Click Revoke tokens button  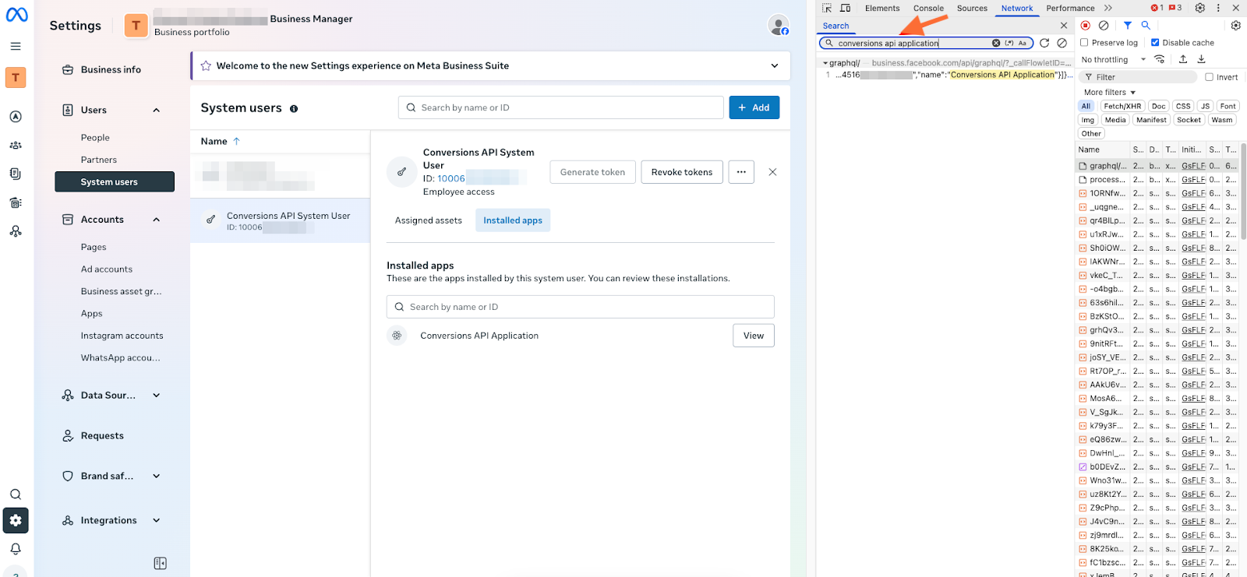click(682, 172)
